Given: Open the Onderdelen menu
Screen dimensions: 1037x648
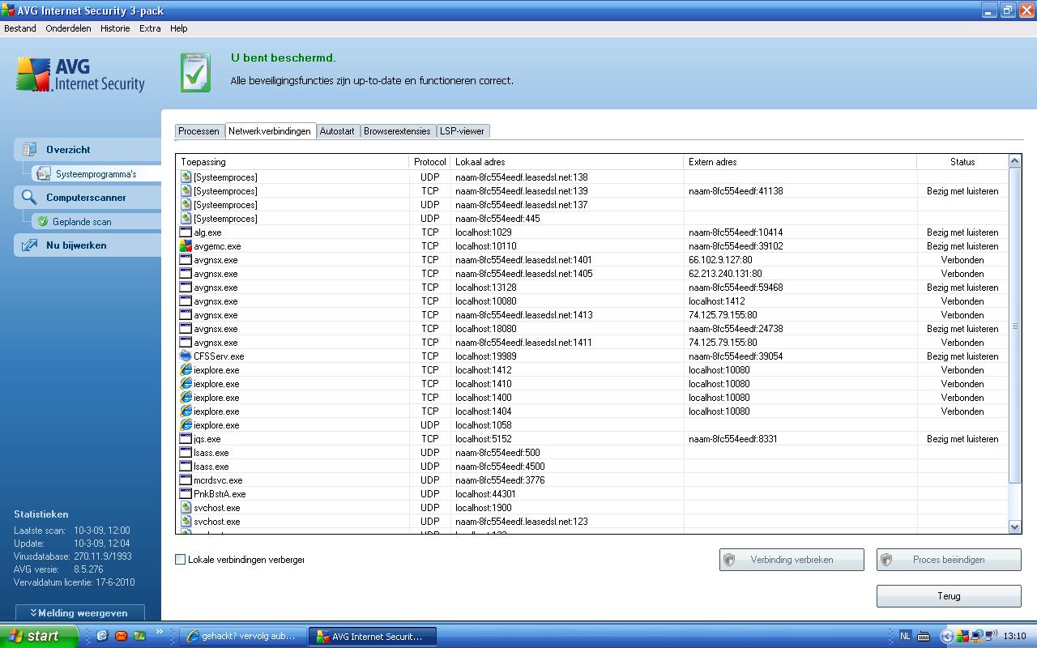Looking at the screenshot, I should [x=68, y=28].
